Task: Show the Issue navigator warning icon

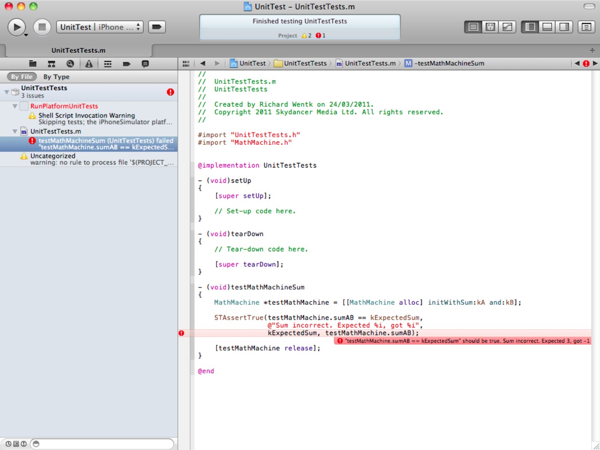Action: tap(89, 64)
